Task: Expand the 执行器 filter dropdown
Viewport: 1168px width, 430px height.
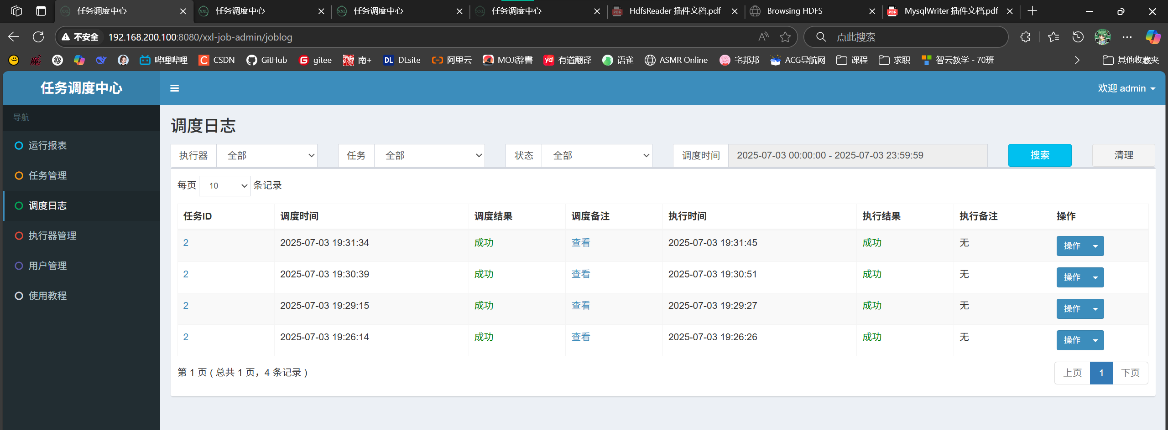Action: click(x=267, y=155)
